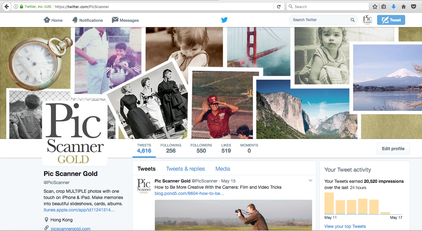Open the May 15 tweet timestamp

point(228,181)
